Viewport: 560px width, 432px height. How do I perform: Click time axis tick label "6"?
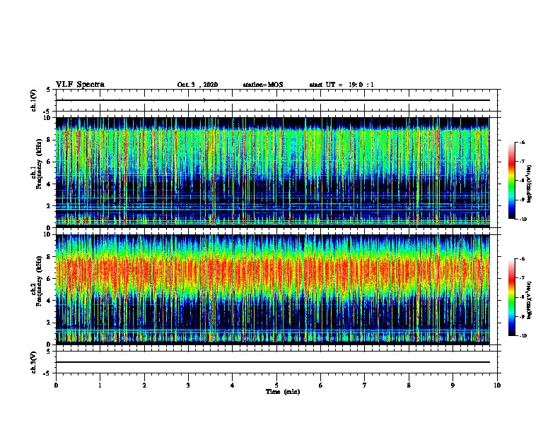(321, 385)
